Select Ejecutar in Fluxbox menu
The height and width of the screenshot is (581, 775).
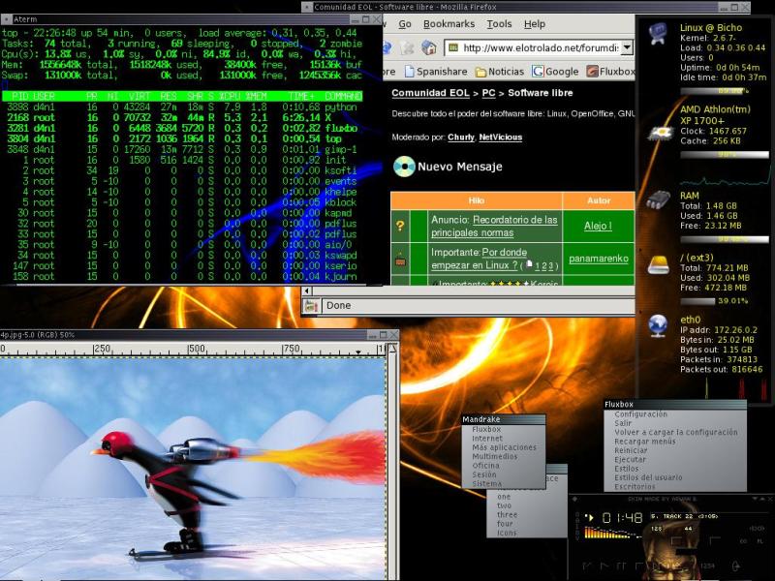coord(675,459)
